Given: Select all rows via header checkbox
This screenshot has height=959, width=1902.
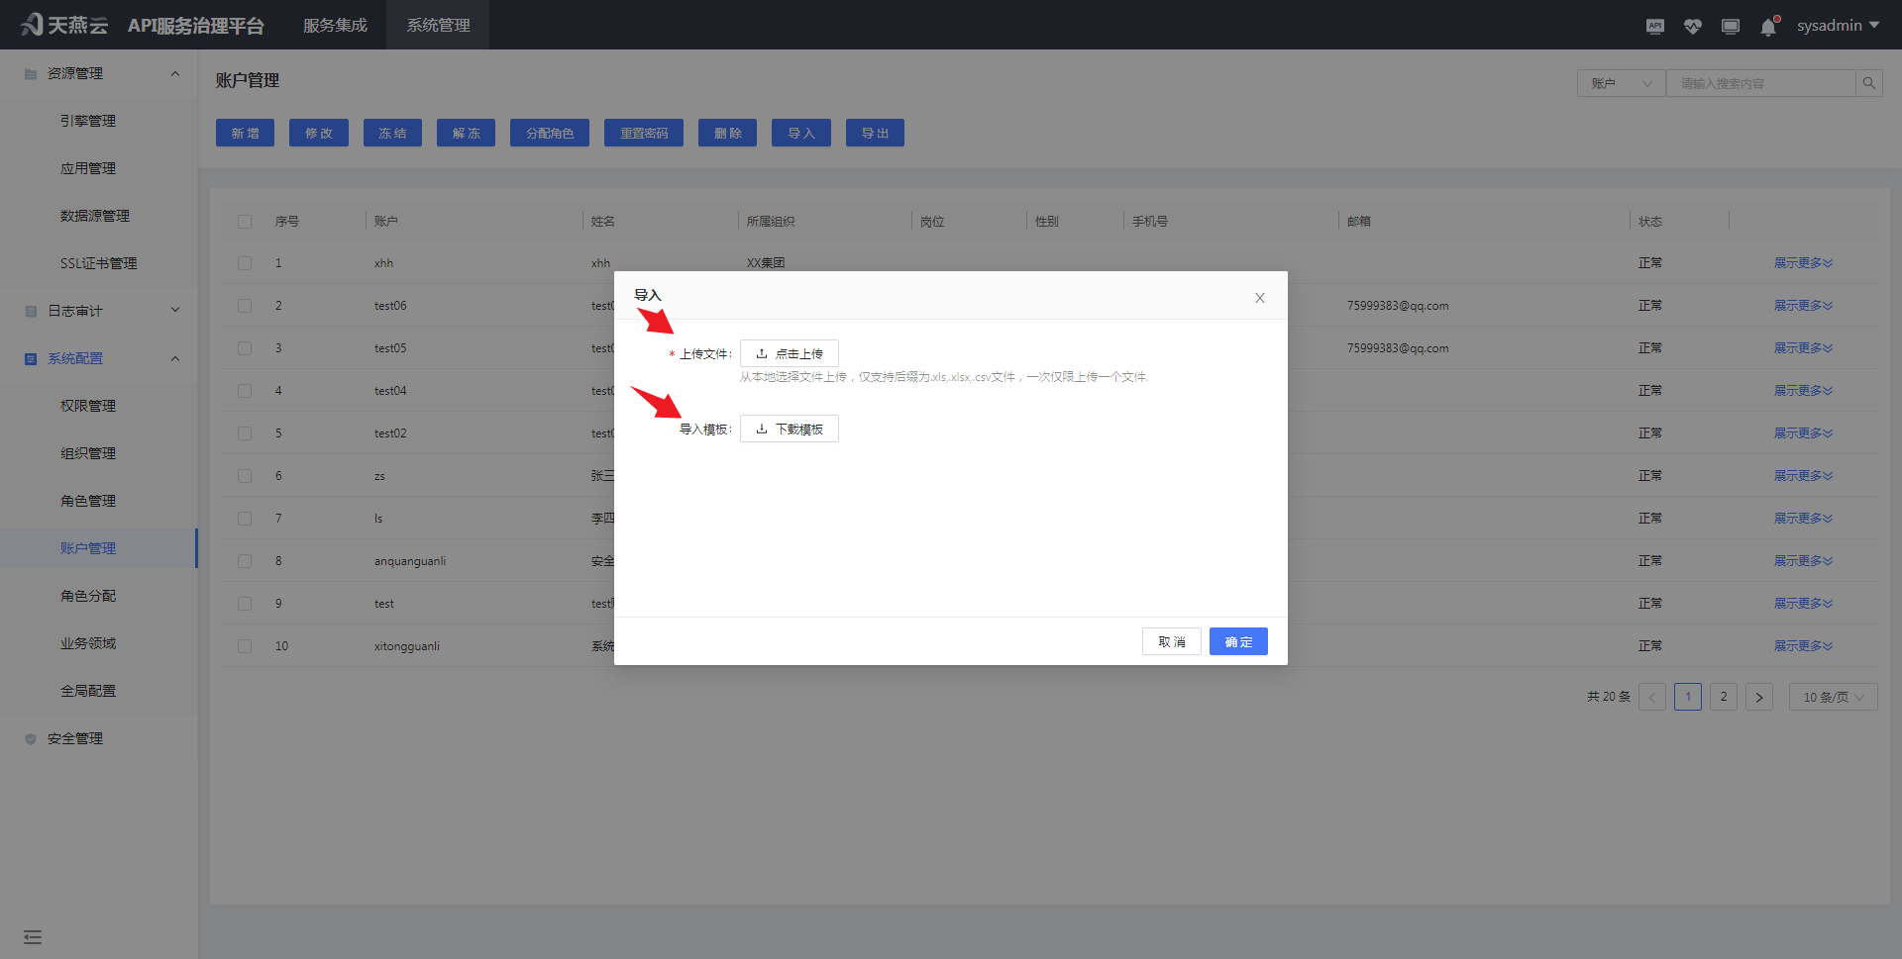Looking at the screenshot, I should point(244,221).
